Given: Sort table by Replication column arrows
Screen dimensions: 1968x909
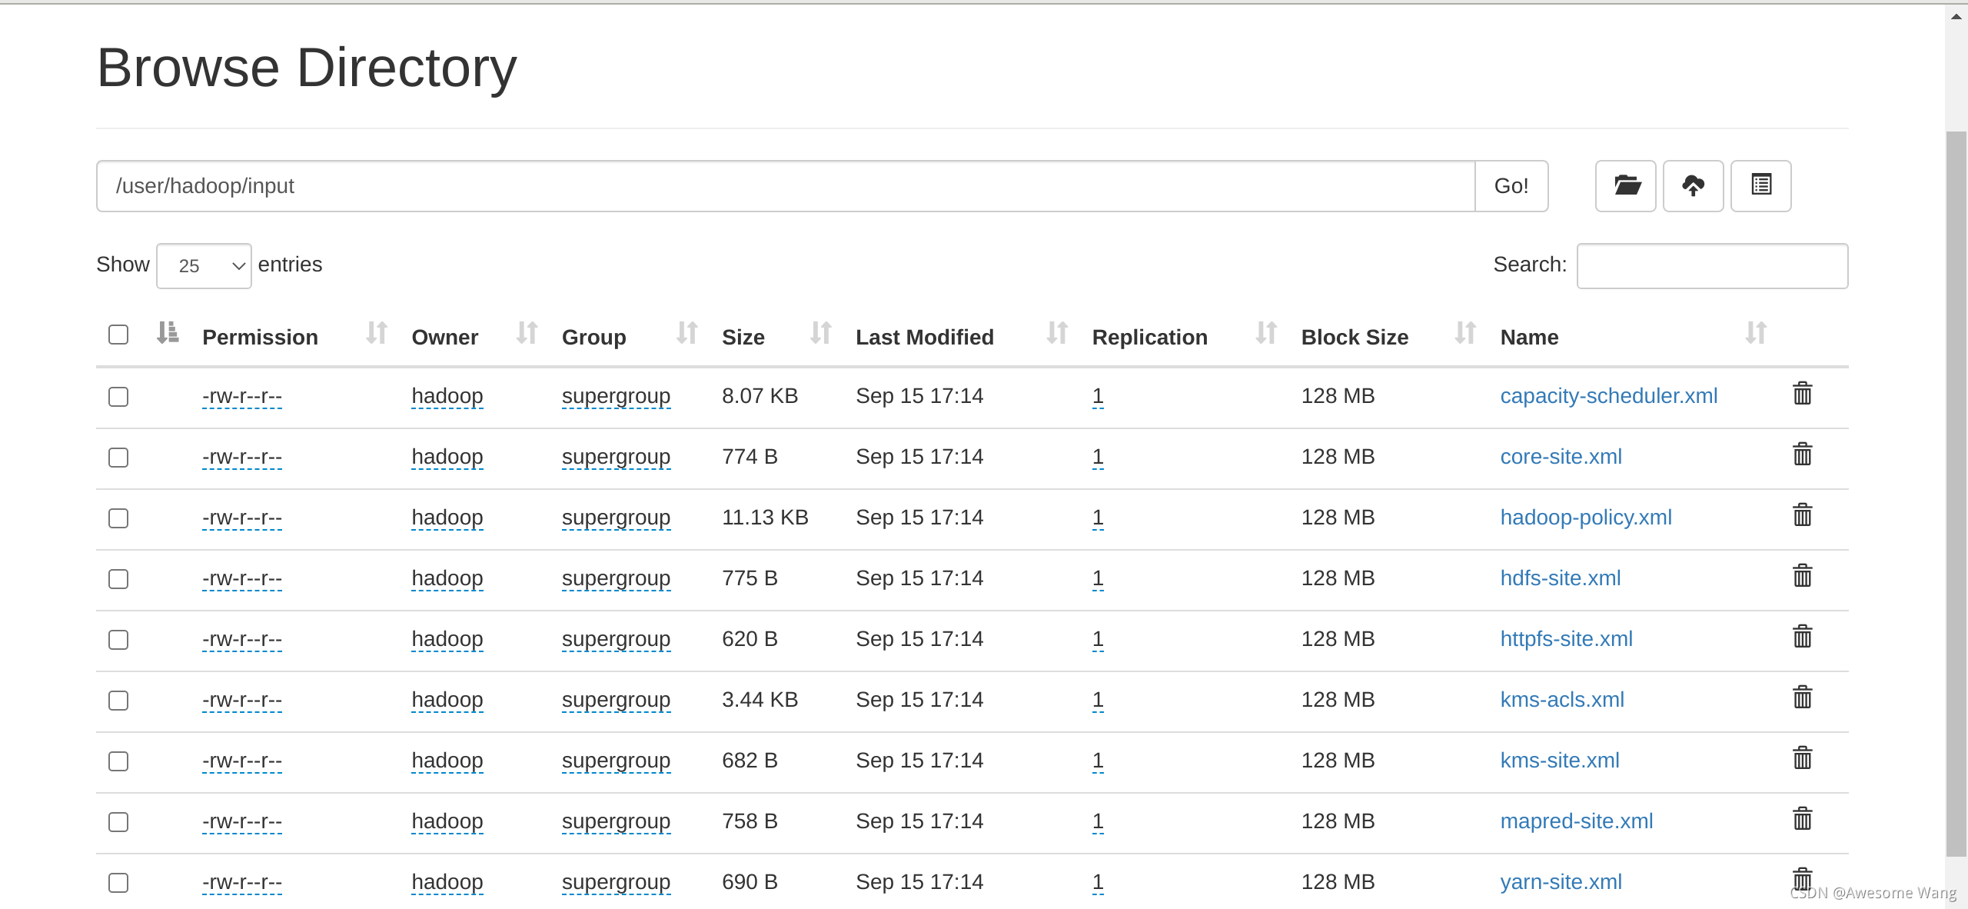Looking at the screenshot, I should tap(1267, 333).
